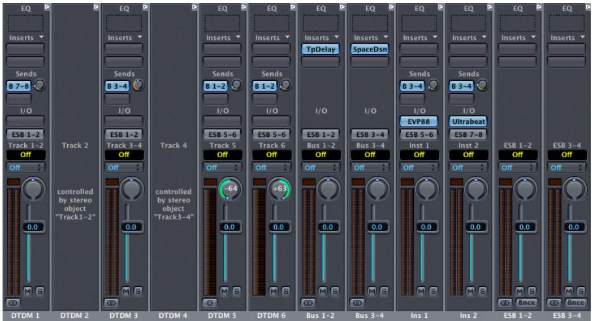The image size is (592, 321).
Task: Open the Inserts menu arrow on DTDM 1
Action: (x=41, y=37)
